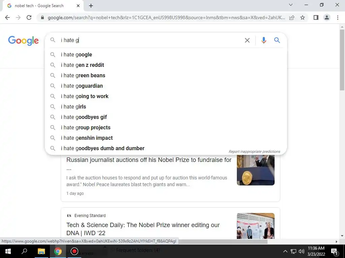Close the 'nobel tech - Google Search' tab
Image resolution: width=345 pixels, height=258 pixels.
click(78, 6)
